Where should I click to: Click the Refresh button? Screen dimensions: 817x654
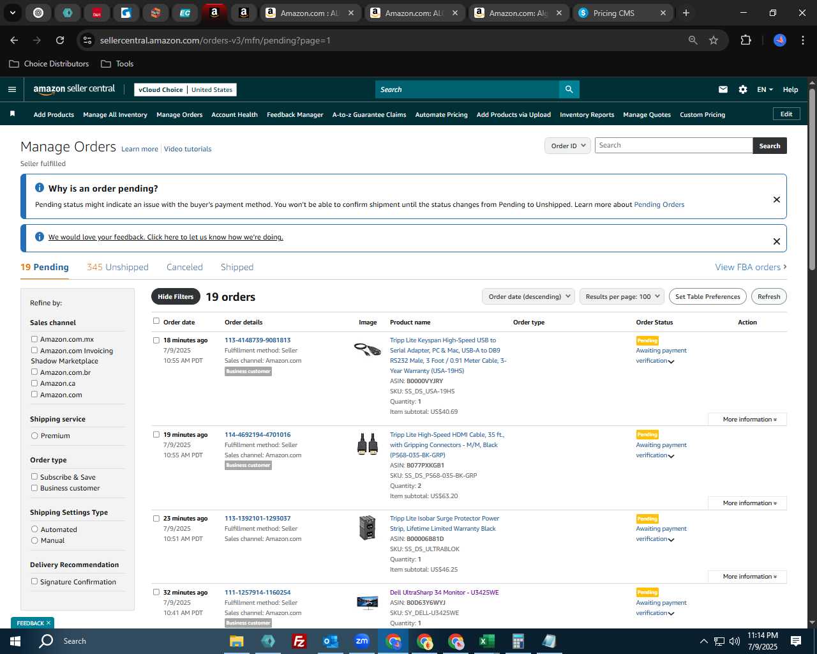click(769, 296)
